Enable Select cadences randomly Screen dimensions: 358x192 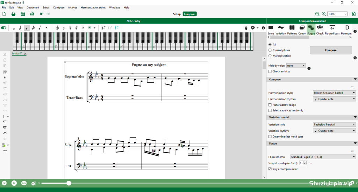(x=270, y=110)
